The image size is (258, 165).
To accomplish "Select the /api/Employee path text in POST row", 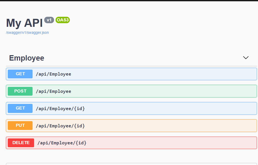I will (x=53, y=92).
